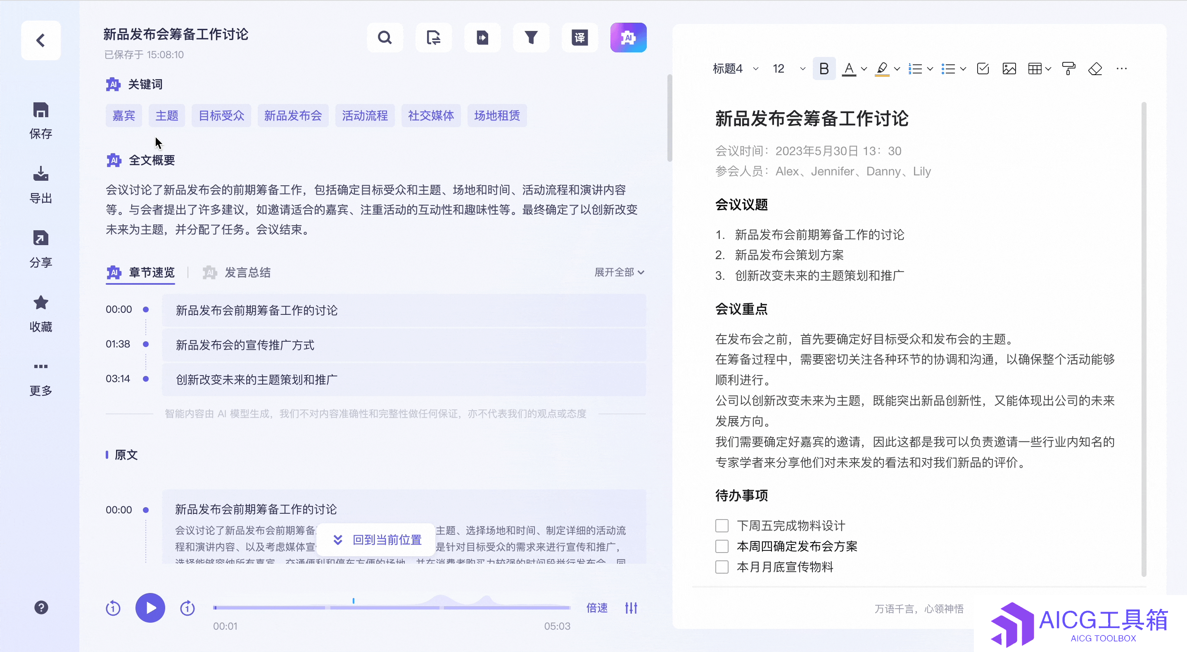Open the More (更多) sidebar menu
1187x652 pixels.
point(40,378)
